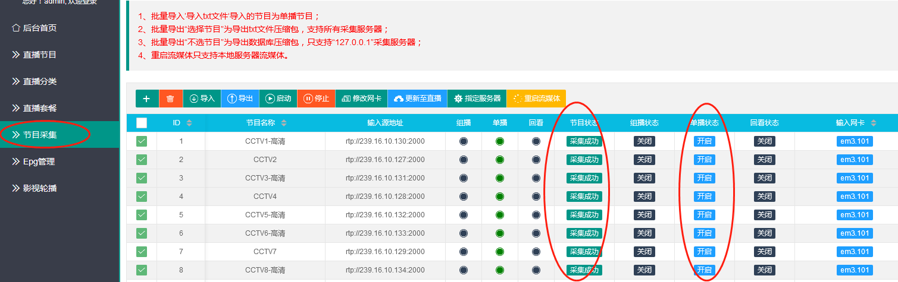Sort table by ID column arrows
The image size is (898, 282).
tap(189, 123)
